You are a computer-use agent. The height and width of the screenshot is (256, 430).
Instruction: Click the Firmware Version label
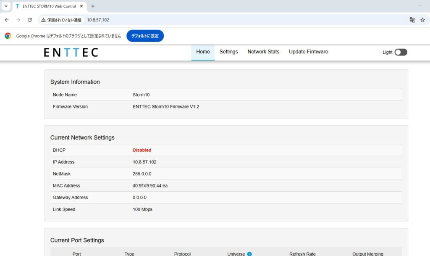(x=70, y=106)
